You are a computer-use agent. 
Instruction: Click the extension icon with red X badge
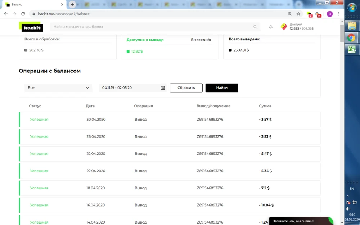coord(310,14)
